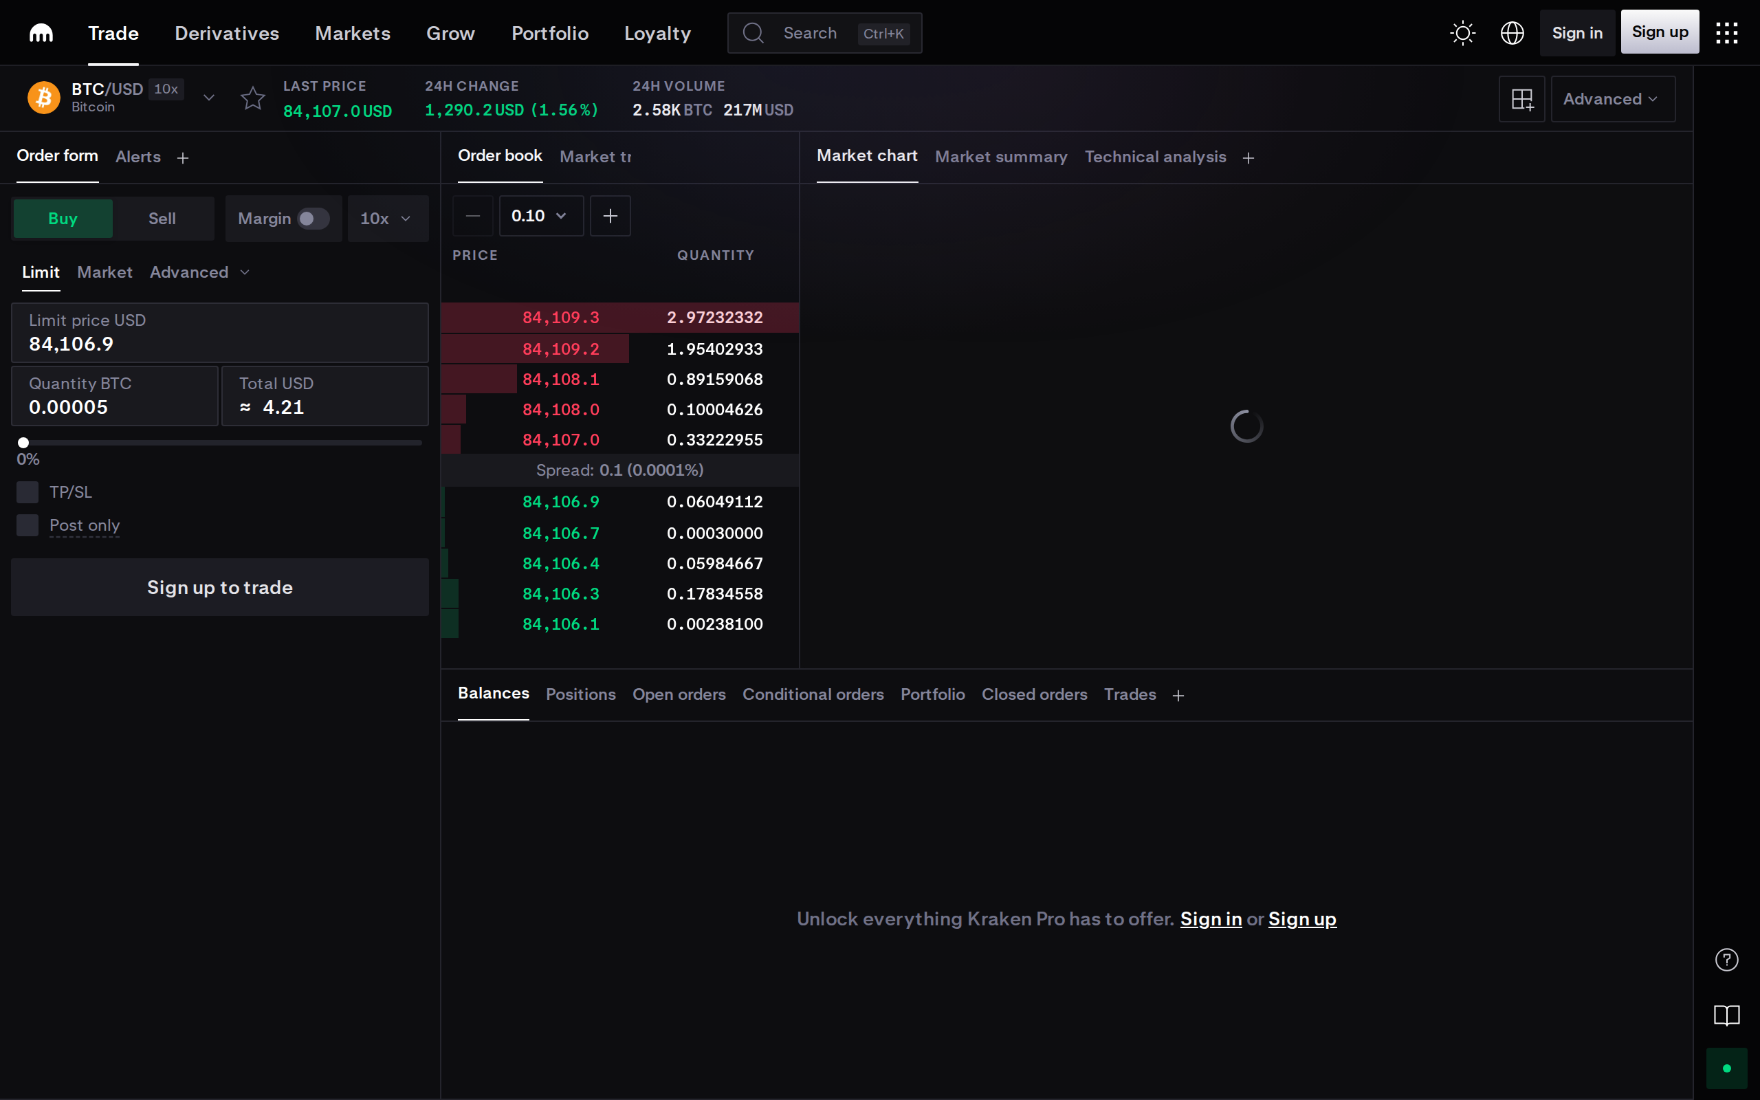This screenshot has height=1100, width=1760.
Task: Click the Search box
Action: (825, 33)
